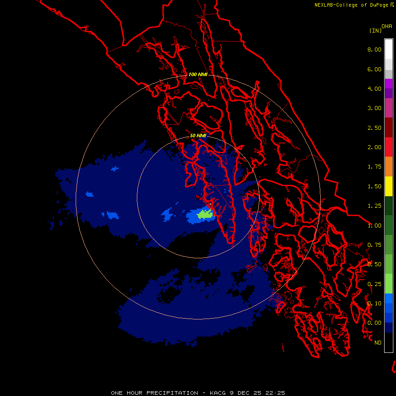This screenshot has height=396, width=396.
Task: Click the 2.50 legend value
Action: click(x=374, y=128)
